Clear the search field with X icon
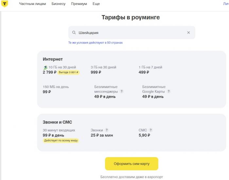This screenshot has width=229, height=180. click(x=188, y=33)
